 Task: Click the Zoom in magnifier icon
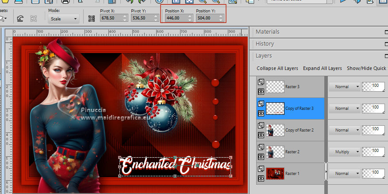[216, 1]
